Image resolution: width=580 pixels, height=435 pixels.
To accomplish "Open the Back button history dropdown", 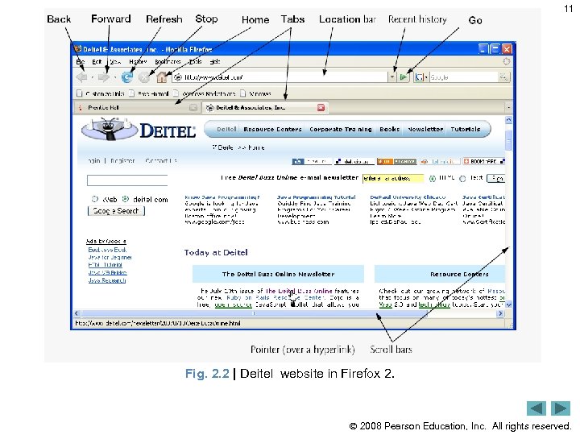I will click(x=92, y=77).
